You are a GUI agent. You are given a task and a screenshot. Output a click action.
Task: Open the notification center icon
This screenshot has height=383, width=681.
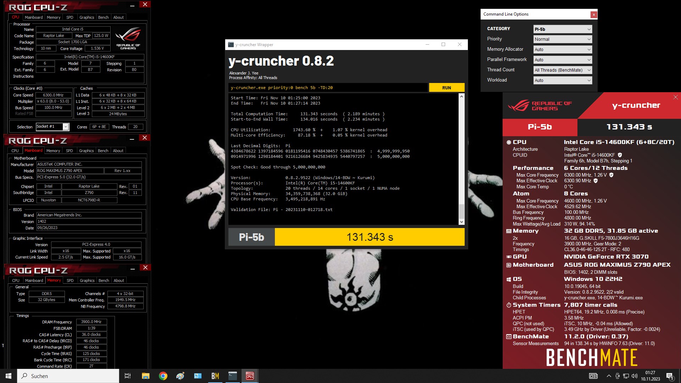[x=670, y=376]
